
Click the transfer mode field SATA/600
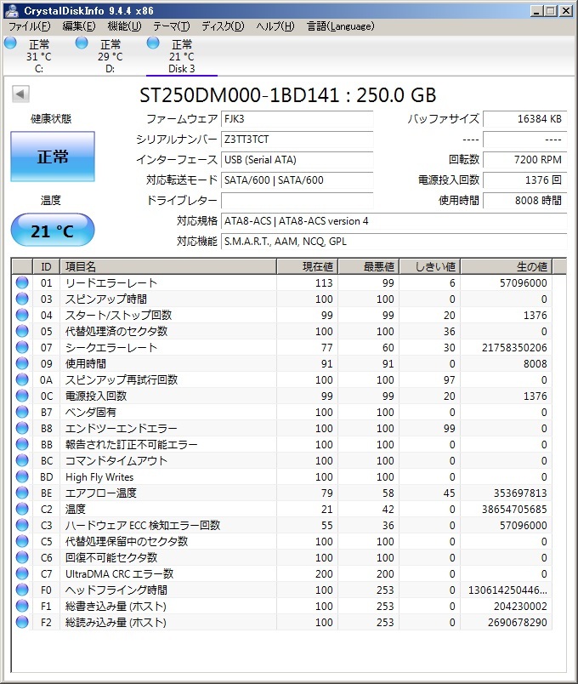pyautogui.click(x=297, y=180)
